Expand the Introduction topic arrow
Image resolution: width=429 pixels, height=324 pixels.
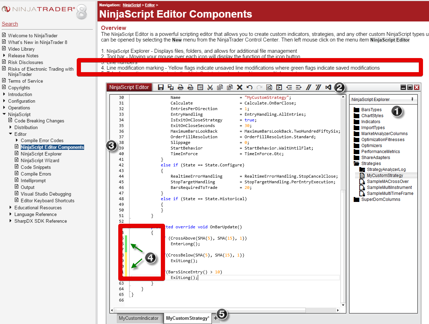pos(4,94)
